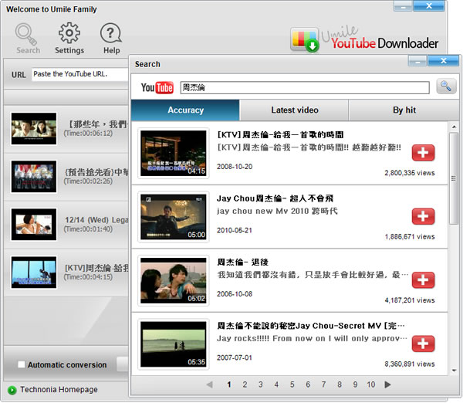463x403 pixels.
Task: Click current page number 1
Action: [229, 384]
